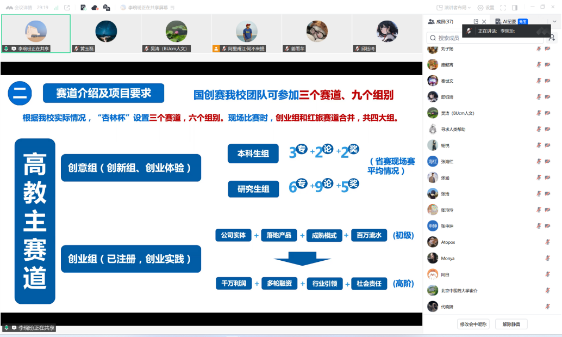Click the cloud recording icon

pyautogui.click(x=95, y=8)
